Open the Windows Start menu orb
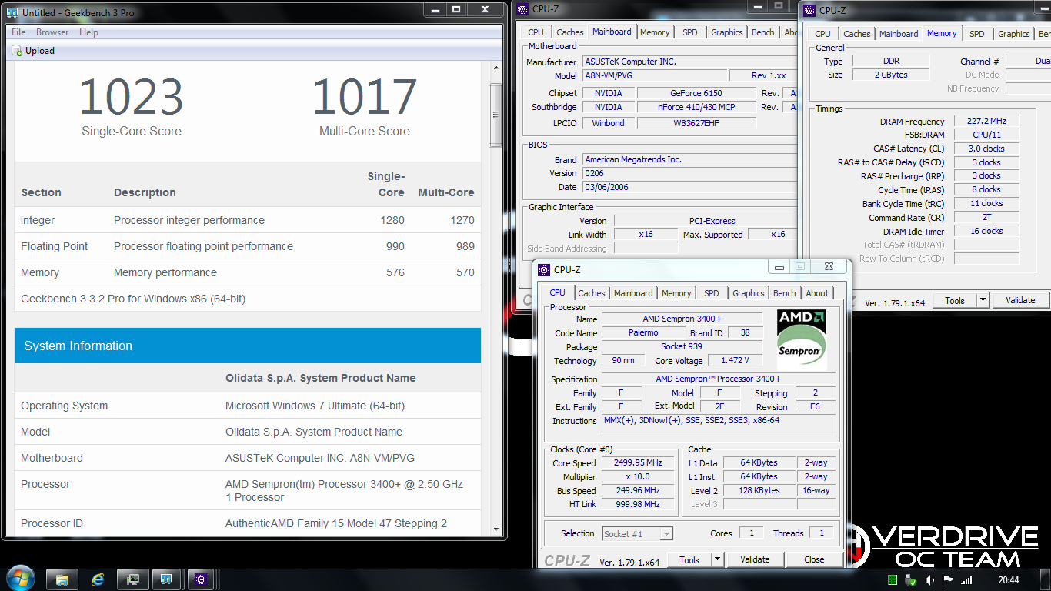 pyautogui.click(x=20, y=579)
